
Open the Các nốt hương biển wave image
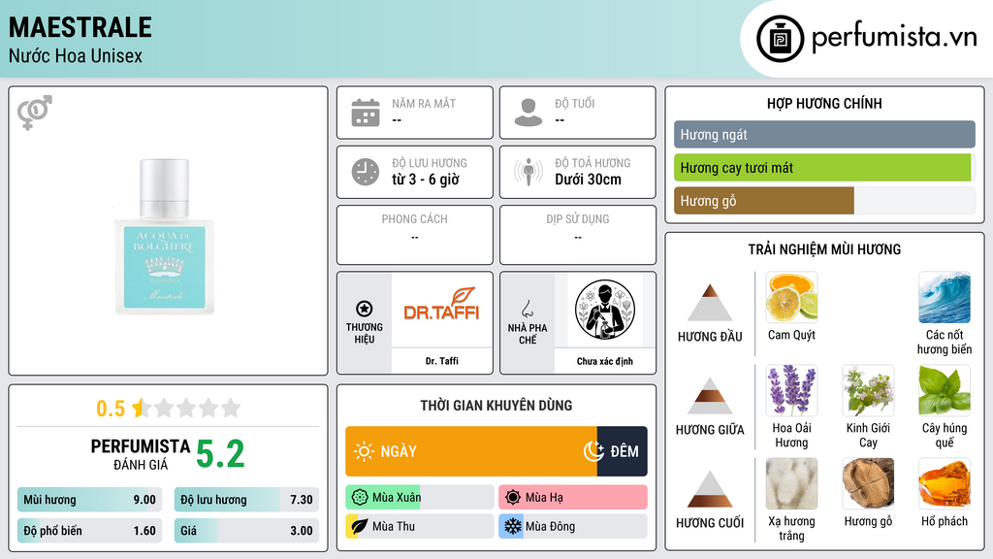coord(945,298)
